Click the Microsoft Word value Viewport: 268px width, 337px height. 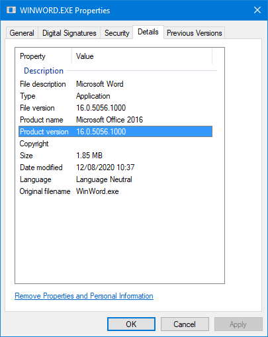100,84
